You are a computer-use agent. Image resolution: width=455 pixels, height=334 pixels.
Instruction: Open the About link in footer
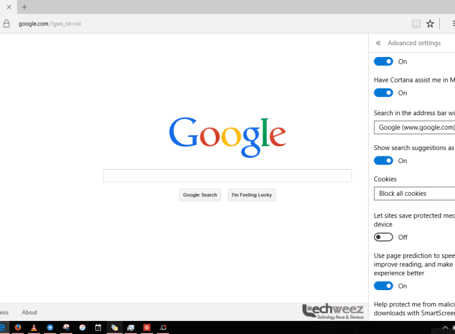(30, 312)
